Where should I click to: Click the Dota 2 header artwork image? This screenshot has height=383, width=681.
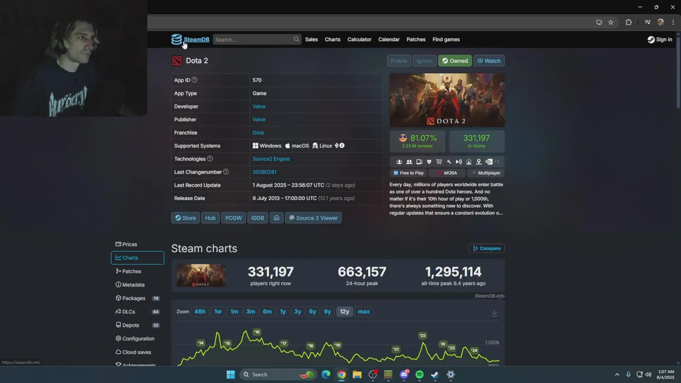[x=447, y=100]
